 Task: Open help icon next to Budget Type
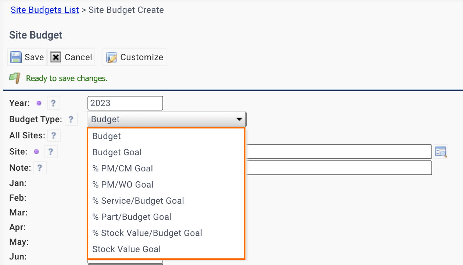click(x=71, y=119)
